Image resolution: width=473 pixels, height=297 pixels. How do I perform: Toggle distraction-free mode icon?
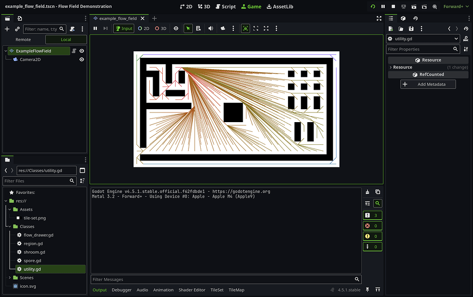(x=379, y=19)
